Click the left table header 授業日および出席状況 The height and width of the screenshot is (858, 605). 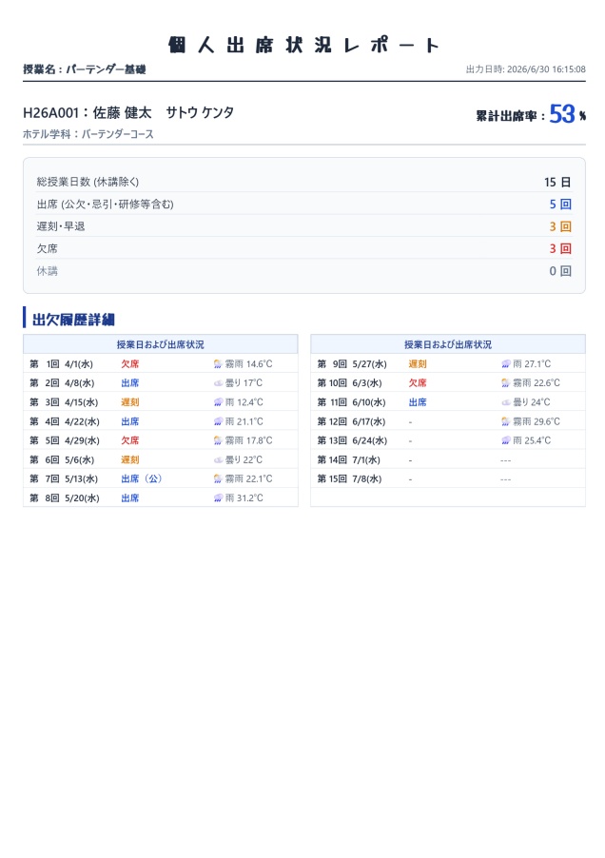click(160, 344)
